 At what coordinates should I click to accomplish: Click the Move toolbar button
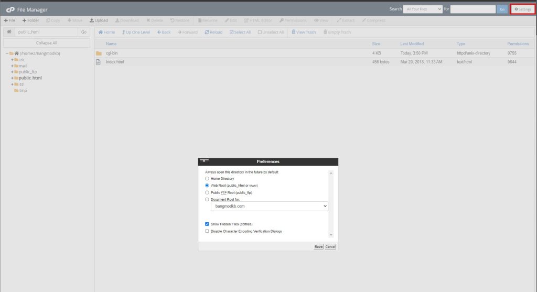click(75, 20)
